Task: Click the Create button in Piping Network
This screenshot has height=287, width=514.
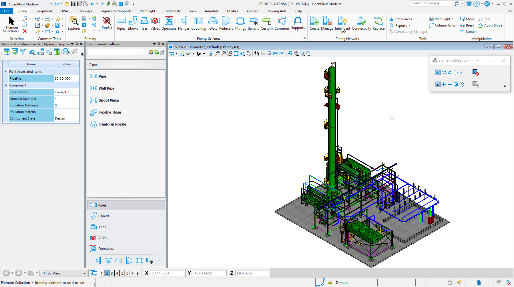Action: point(314,24)
